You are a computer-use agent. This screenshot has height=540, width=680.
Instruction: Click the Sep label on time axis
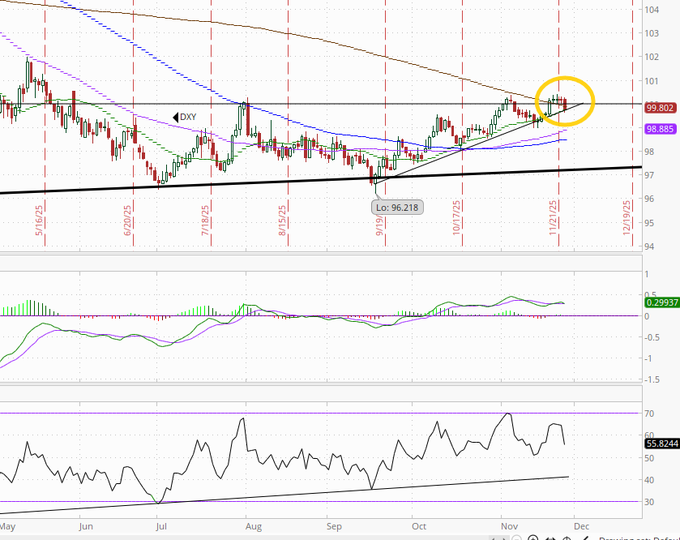point(334,526)
